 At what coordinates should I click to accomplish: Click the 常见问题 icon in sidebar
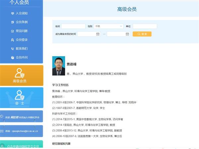click(13, 31)
